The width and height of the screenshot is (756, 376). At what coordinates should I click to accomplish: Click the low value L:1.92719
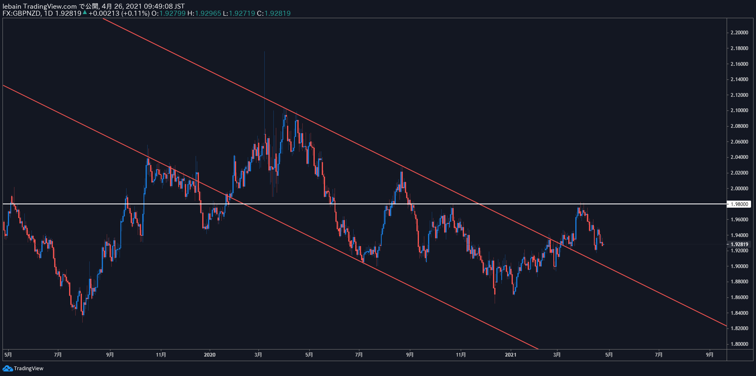239,13
